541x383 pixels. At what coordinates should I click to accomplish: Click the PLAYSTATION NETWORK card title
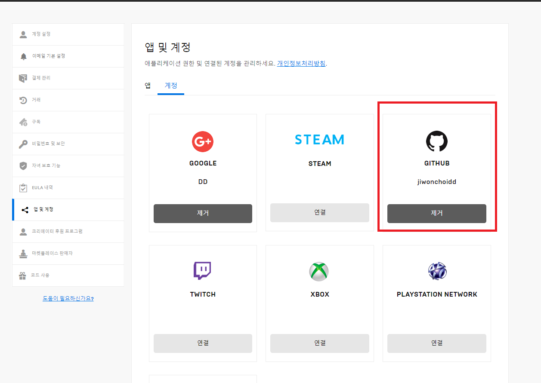437,294
